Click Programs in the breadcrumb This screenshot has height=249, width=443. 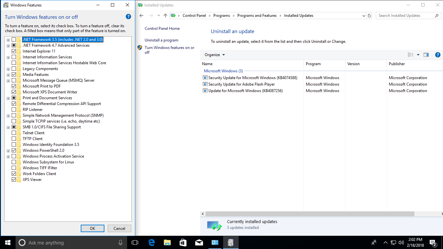click(x=221, y=16)
